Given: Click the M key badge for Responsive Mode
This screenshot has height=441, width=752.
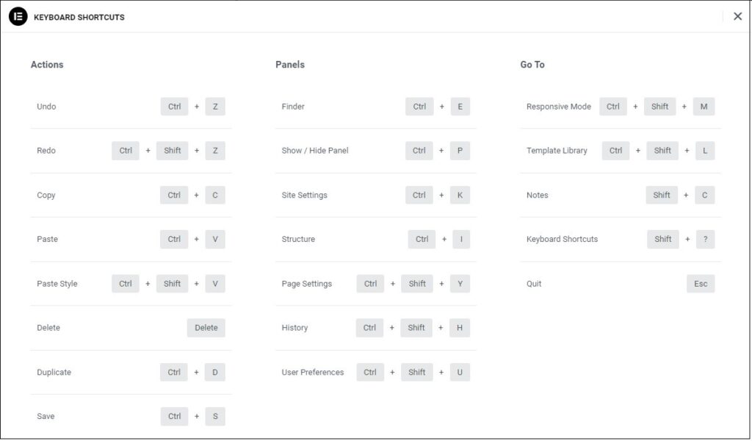Looking at the screenshot, I should tap(704, 106).
